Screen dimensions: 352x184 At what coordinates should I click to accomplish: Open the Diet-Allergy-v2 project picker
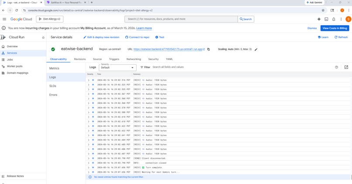click(x=50, y=19)
